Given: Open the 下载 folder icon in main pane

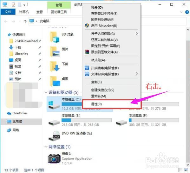Looking at the screenshot, I should click(x=55, y=66).
